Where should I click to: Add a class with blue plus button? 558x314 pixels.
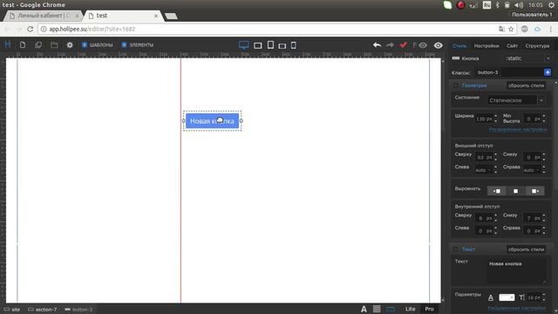pos(548,72)
